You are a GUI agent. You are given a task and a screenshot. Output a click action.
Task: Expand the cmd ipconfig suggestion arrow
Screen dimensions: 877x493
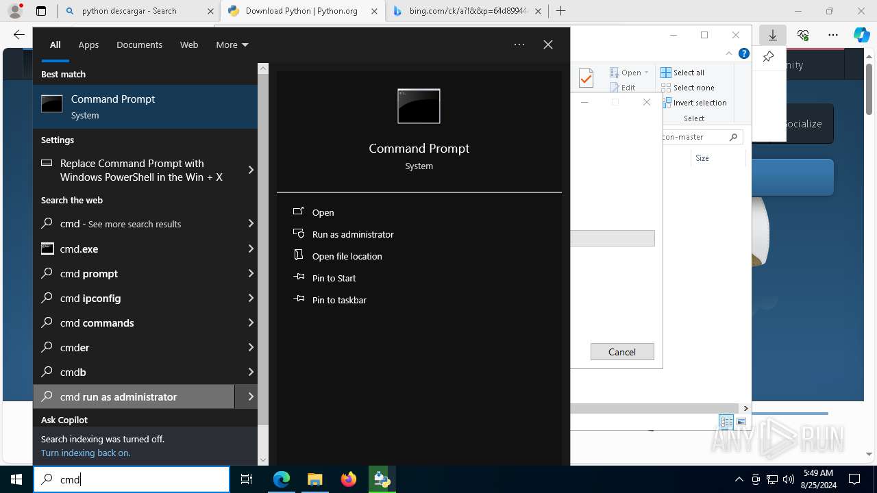(x=251, y=298)
